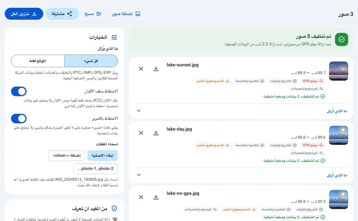Image resolution: width=358 pixels, height=221 pixels.
Task: Click التاريخ والوقت tag on lake-day.jpg
Action: pos(283,145)
